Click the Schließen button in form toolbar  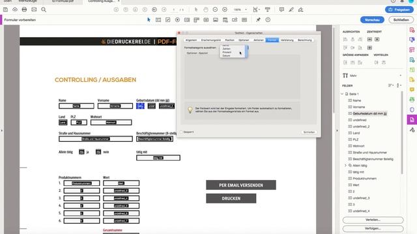coord(401,20)
